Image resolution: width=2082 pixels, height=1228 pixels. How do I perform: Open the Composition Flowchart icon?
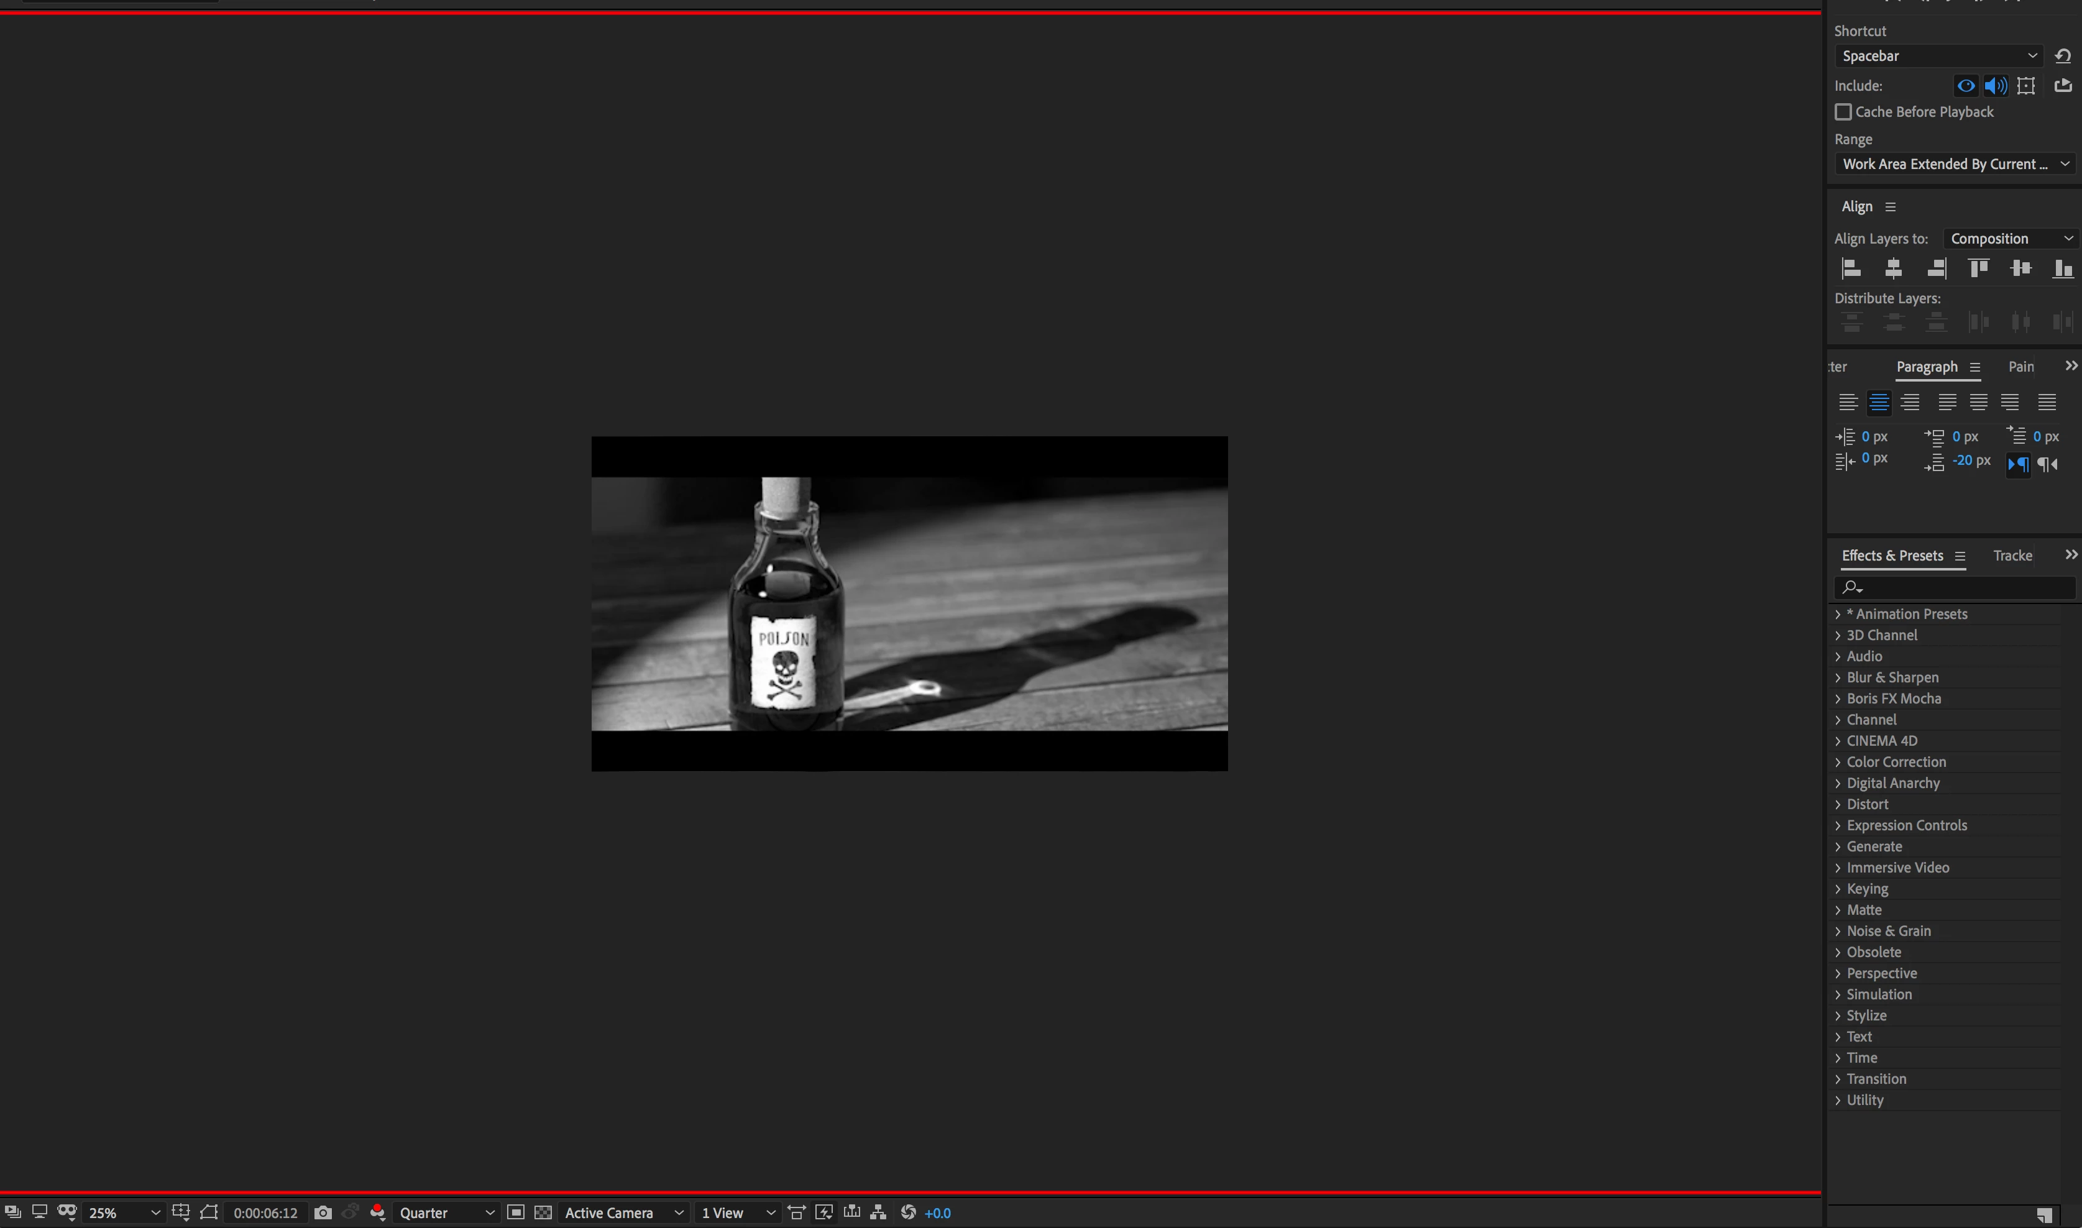[878, 1212]
